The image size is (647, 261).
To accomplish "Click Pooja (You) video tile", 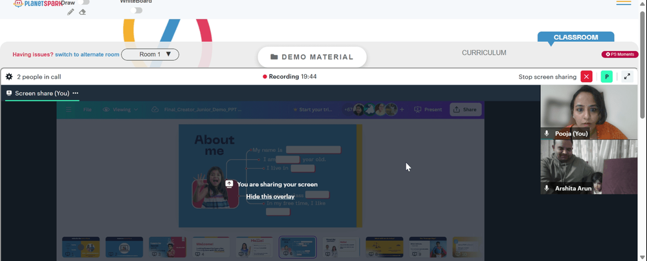I will (589, 112).
